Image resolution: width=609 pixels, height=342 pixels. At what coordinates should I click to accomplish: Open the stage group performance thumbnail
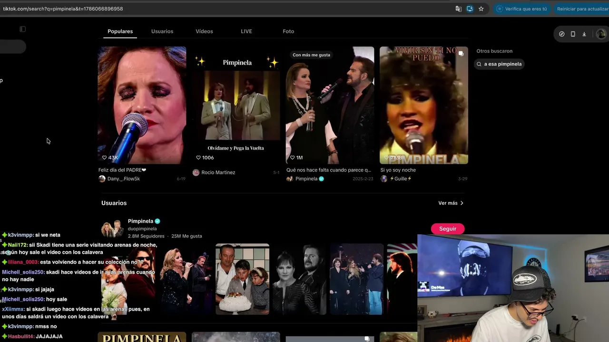(356, 279)
